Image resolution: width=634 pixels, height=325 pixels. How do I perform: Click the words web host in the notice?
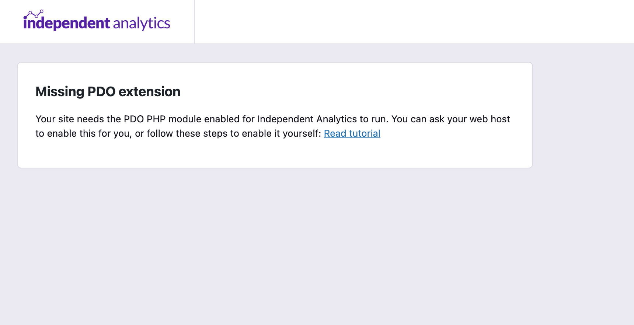pos(492,119)
